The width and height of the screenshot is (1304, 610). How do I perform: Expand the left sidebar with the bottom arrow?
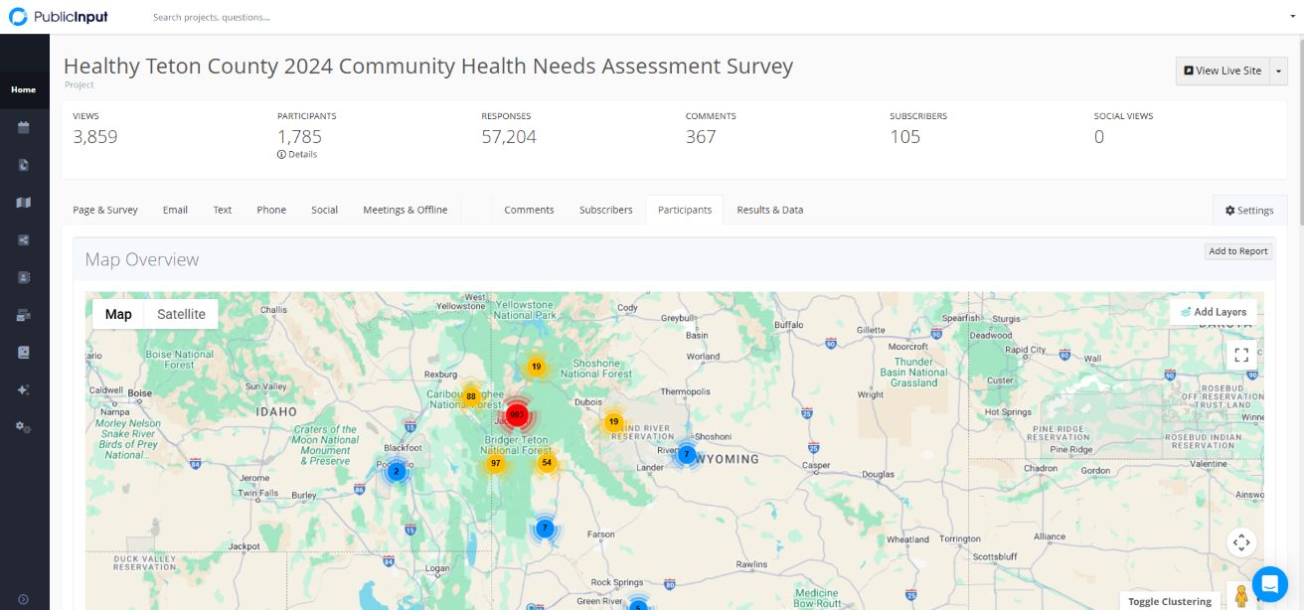click(x=24, y=599)
